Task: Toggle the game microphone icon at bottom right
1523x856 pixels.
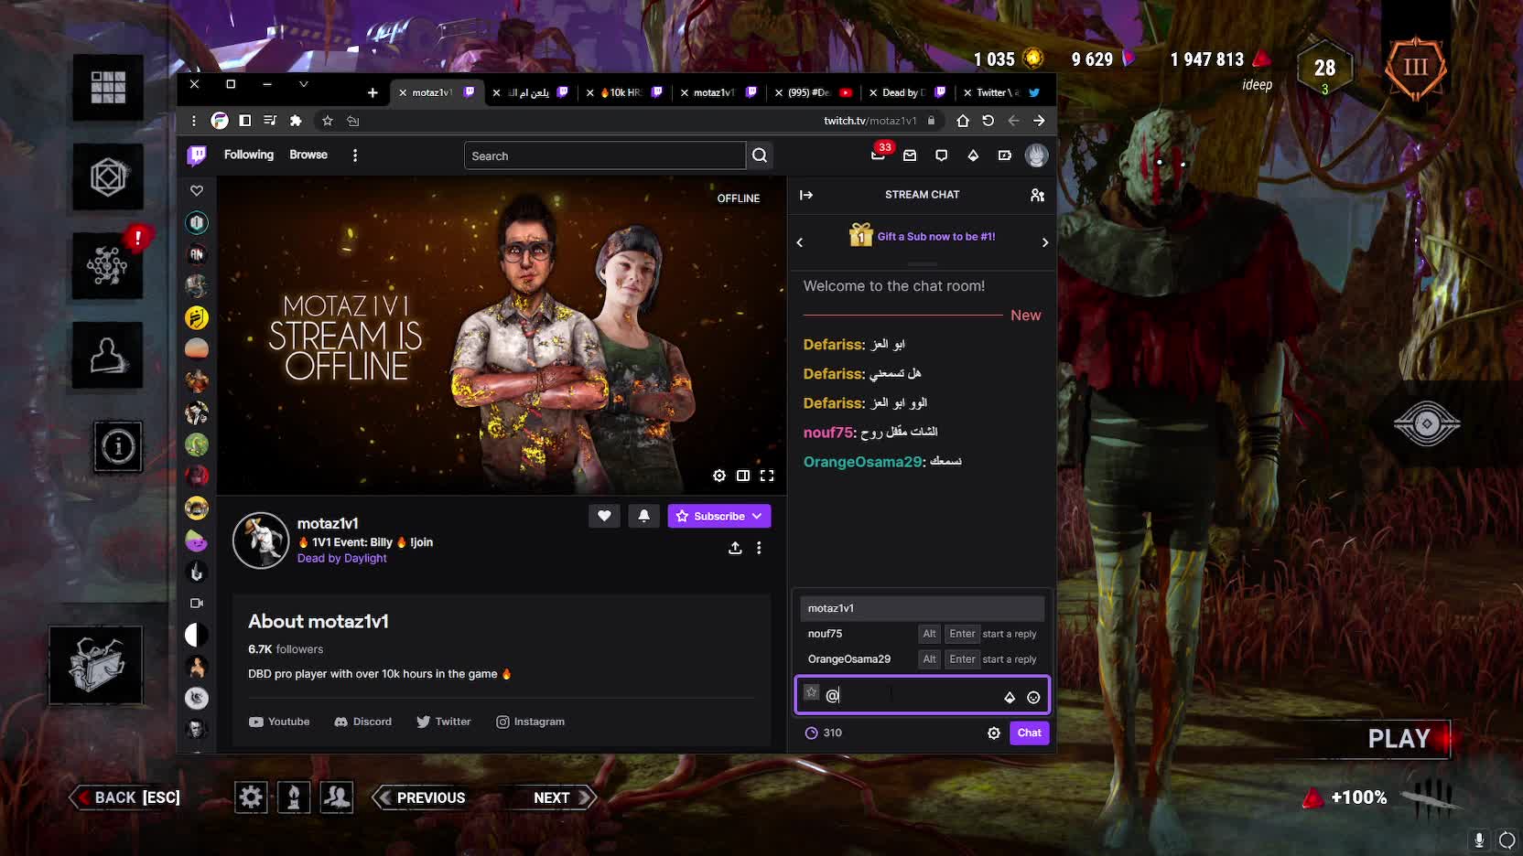Action: 1479,840
